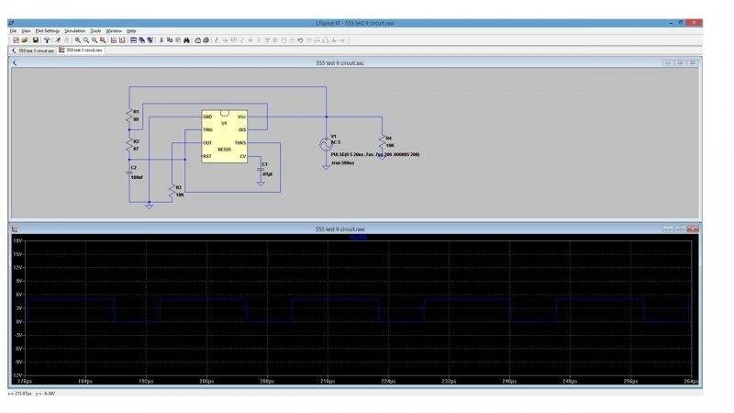
Task: Open the File menu
Action: click(13, 31)
